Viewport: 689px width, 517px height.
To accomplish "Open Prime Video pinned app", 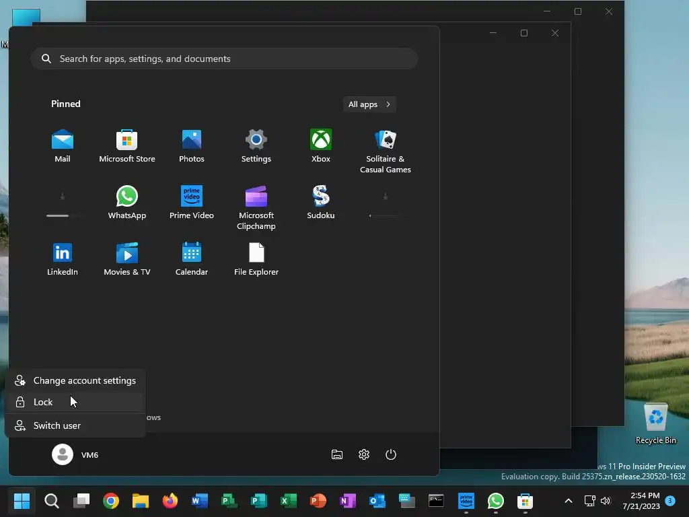I will point(192,203).
